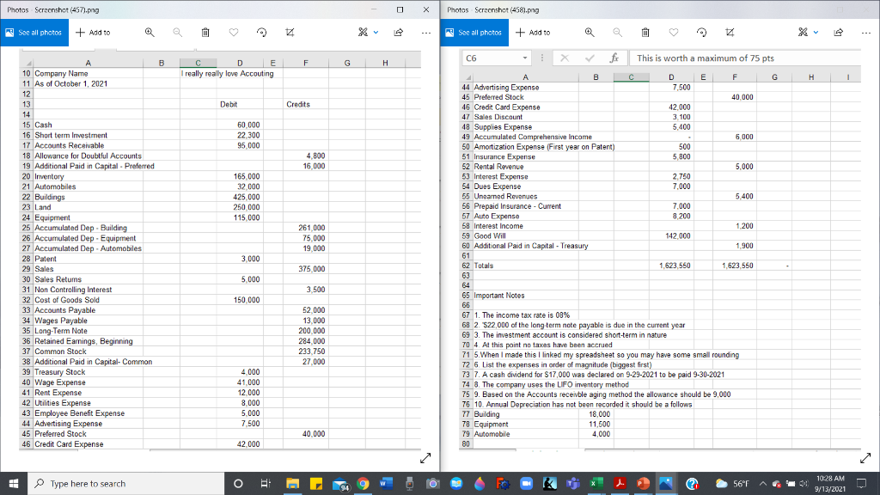
Task: Open File Explorer from the taskbar
Action: 292,483
